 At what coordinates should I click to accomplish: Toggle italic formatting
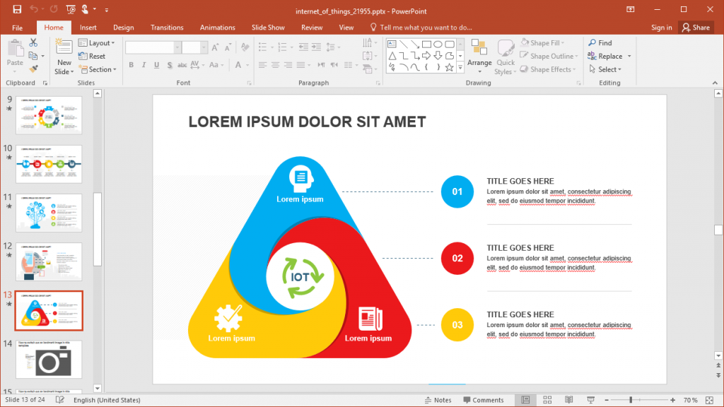click(143, 64)
